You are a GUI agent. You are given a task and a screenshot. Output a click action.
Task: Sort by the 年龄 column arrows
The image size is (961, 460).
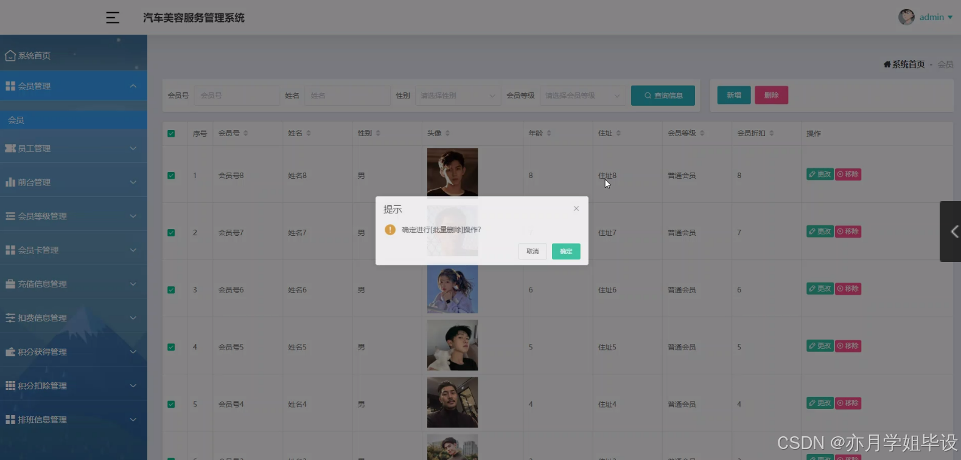tap(549, 133)
